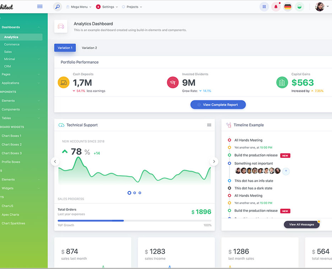Viewport: 332px width, 269px height.
Task: Select the first carousel dot indicator
Action: click(x=129, y=193)
